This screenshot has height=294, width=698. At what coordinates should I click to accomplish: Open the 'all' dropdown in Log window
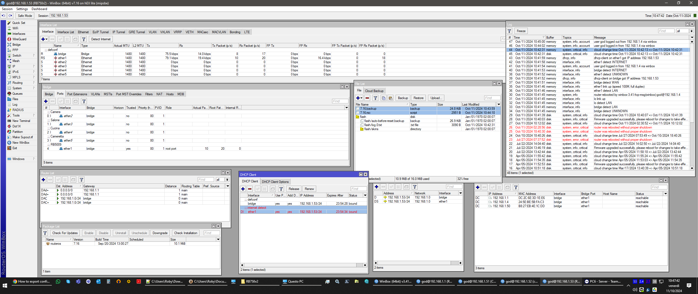tap(691, 31)
